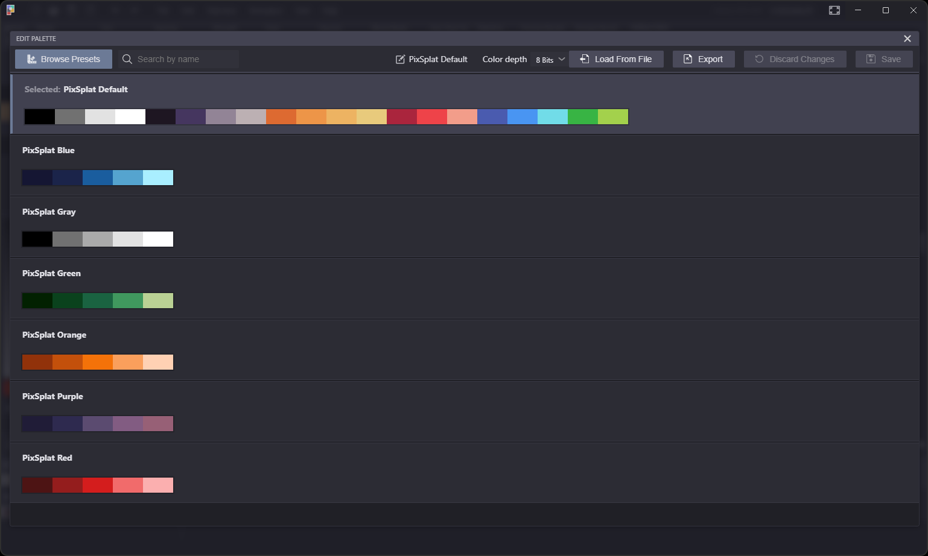
Task: Close the Edit Palette dialog
Action: pos(907,39)
